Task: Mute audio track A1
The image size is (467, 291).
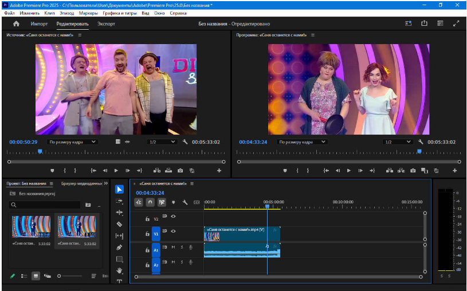Action: tap(173, 247)
